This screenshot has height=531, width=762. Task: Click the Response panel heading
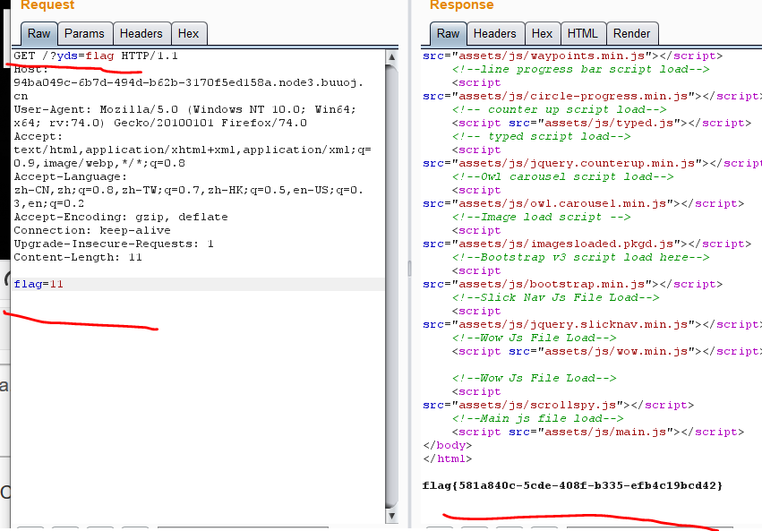pos(462,4)
